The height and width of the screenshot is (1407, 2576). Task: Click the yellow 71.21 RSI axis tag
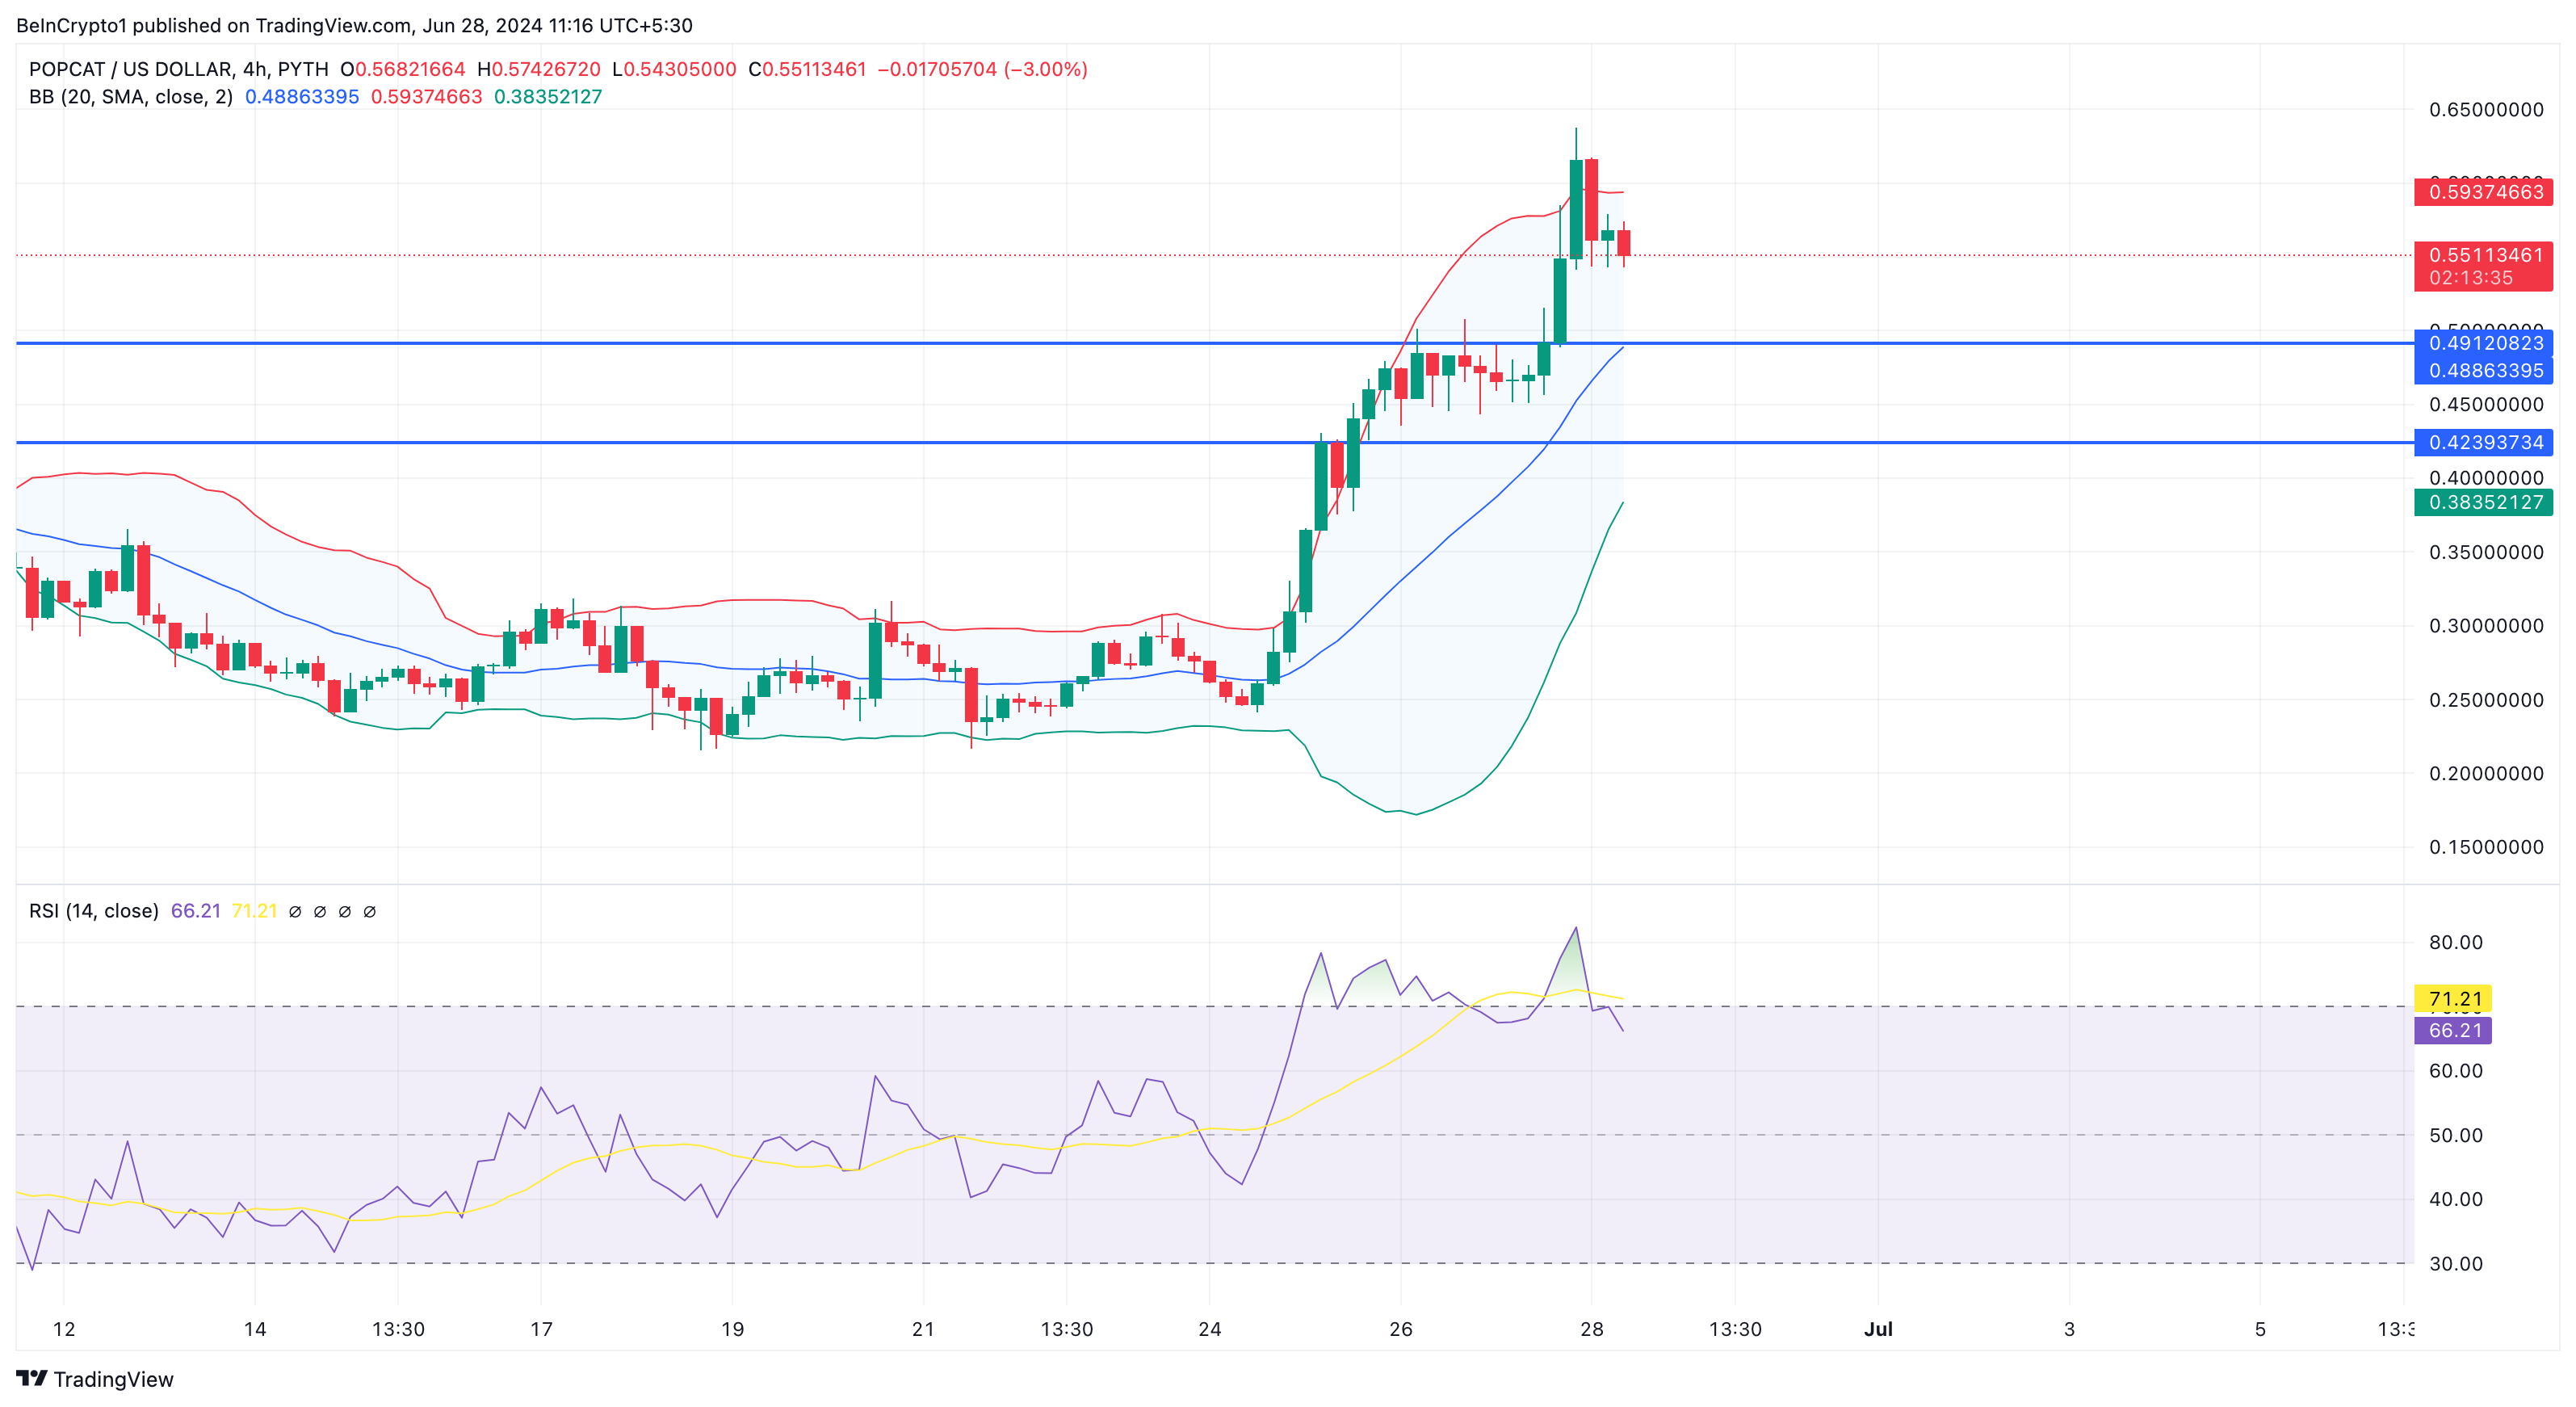click(x=2454, y=999)
